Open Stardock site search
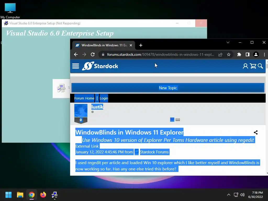 pyautogui.click(x=260, y=66)
